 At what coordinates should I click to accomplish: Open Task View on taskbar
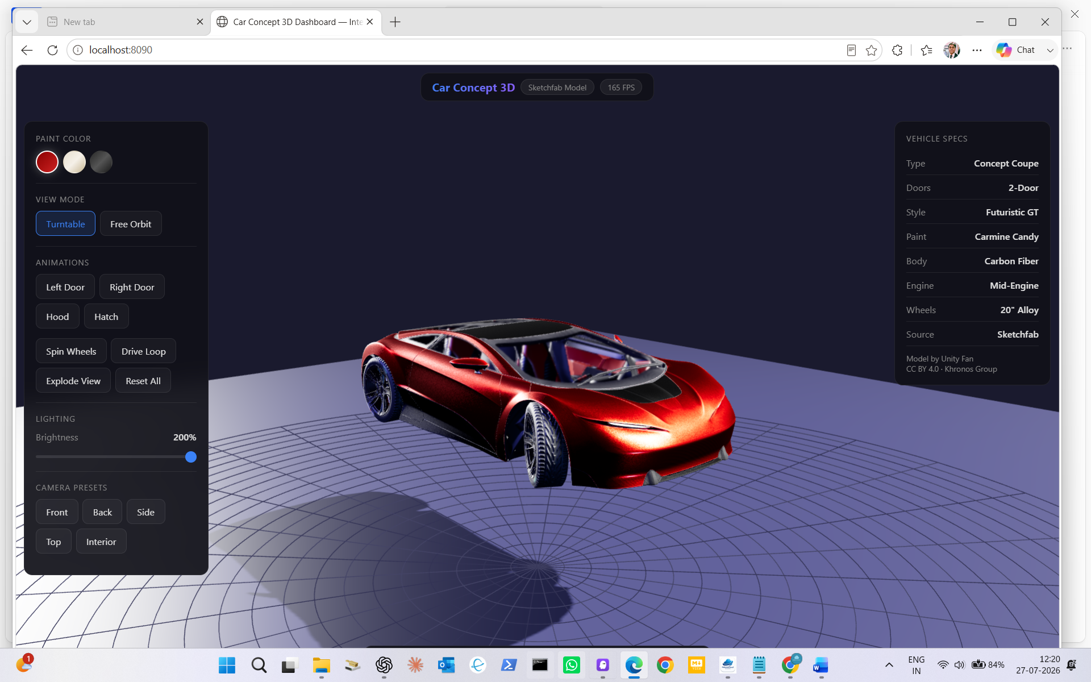coord(290,665)
